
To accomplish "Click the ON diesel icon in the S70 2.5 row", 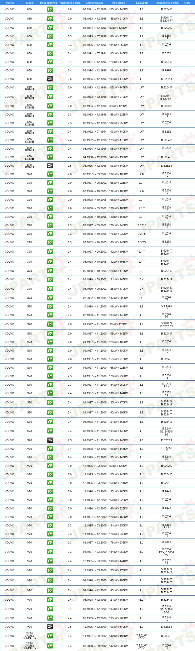I will click(x=50, y=440).
